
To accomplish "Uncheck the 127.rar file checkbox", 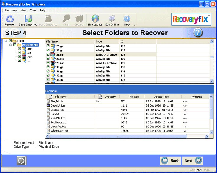I will (x=48, y=54).
